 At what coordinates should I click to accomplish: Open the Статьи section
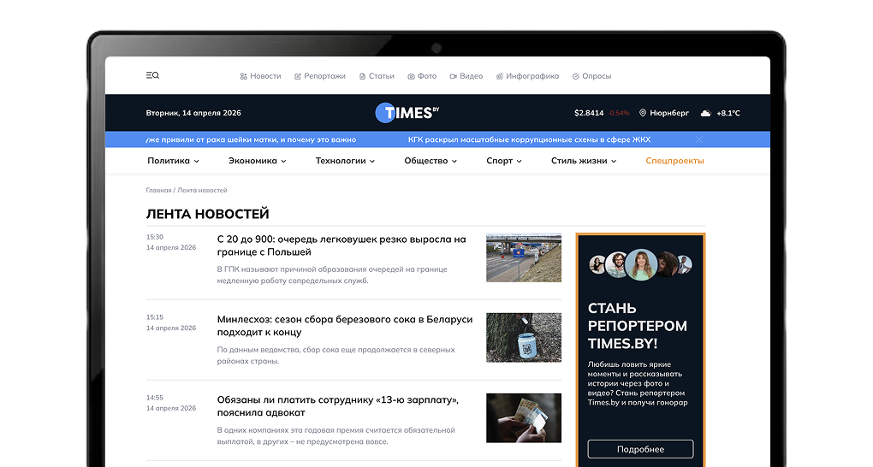(382, 76)
